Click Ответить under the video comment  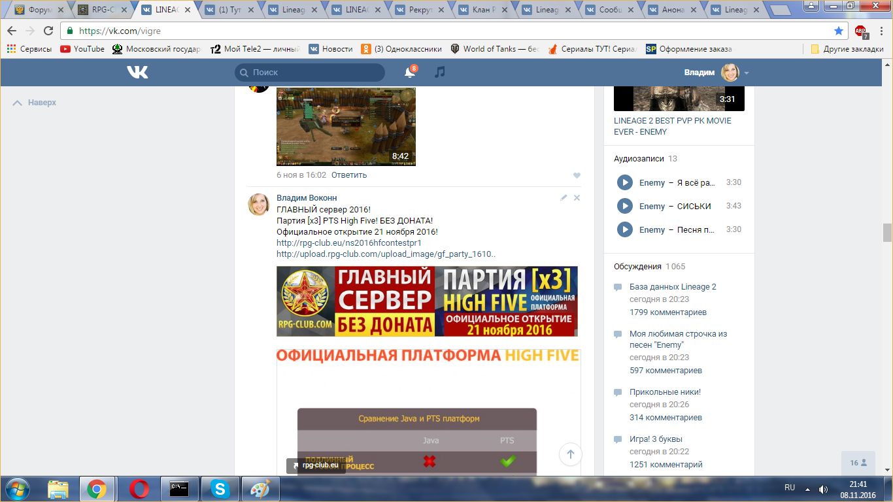tap(348, 175)
